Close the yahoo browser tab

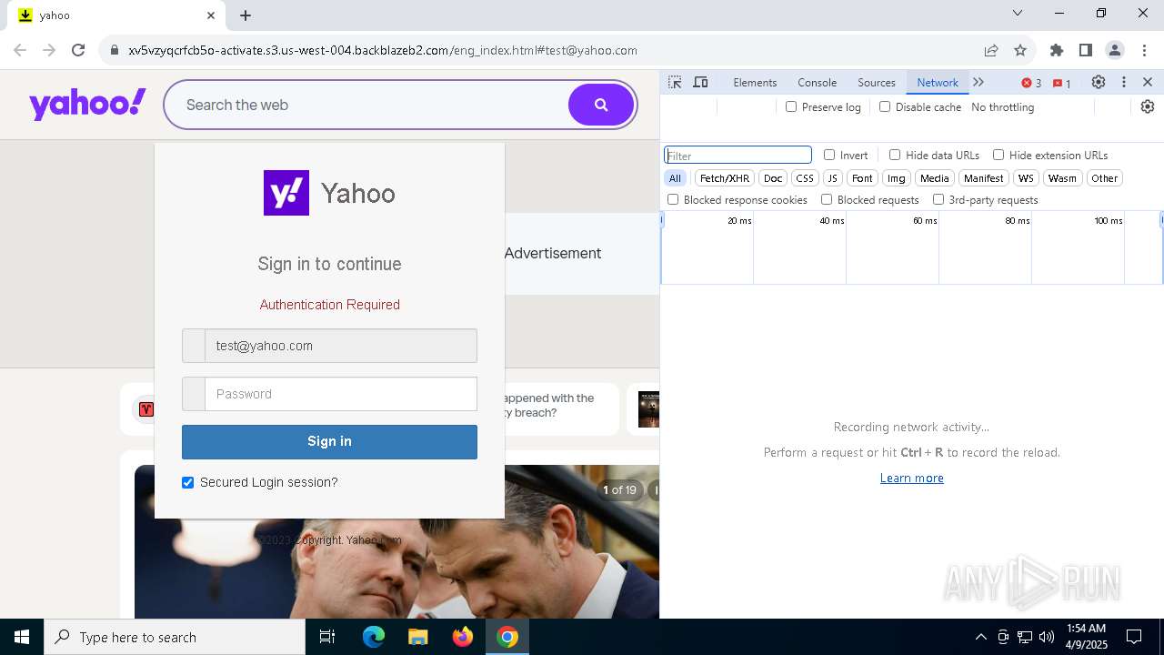[x=211, y=15]
